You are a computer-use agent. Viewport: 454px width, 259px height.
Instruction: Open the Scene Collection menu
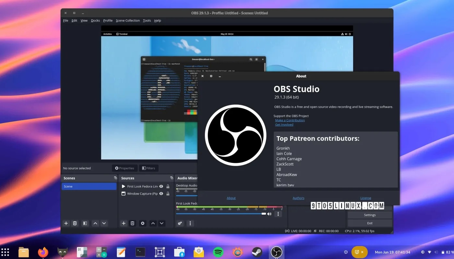click(x=128, y=20)
